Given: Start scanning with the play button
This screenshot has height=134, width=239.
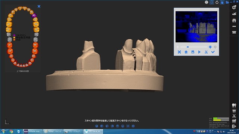Looking at the screenshot, I should pyautogui.click(x=199, y=52).
